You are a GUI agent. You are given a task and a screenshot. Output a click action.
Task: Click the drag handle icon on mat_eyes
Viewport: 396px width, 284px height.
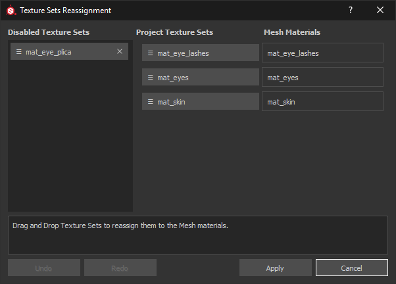151,78
